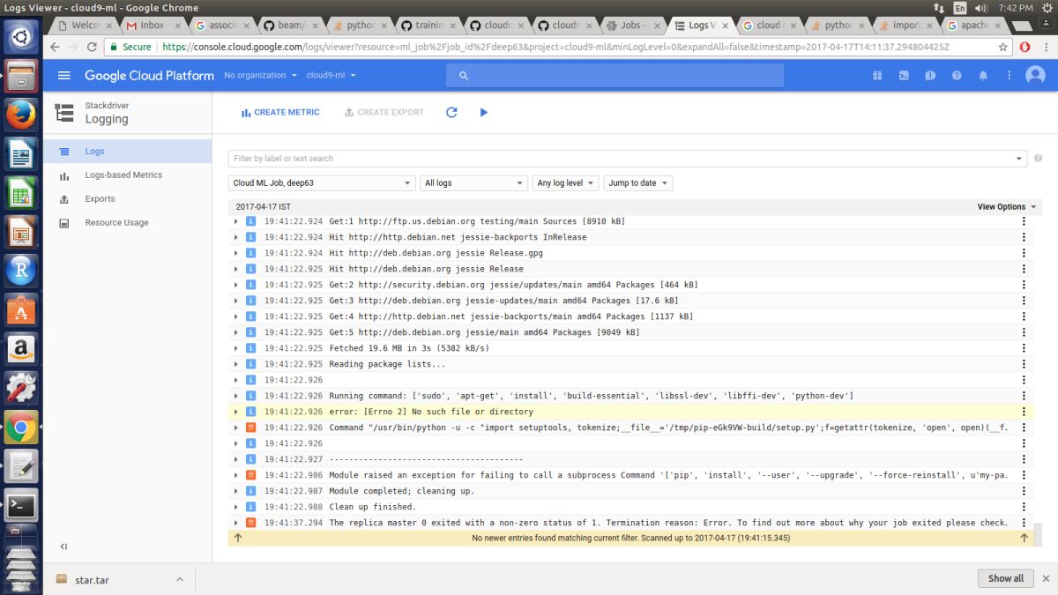Open the more menu for the 'Clean up finished' row

(1024, 507)
